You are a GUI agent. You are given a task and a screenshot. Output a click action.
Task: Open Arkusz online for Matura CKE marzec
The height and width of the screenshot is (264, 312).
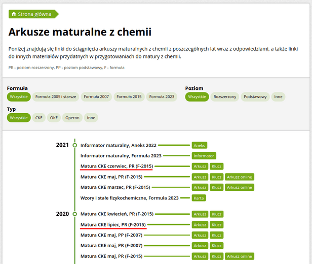(240, 187)
